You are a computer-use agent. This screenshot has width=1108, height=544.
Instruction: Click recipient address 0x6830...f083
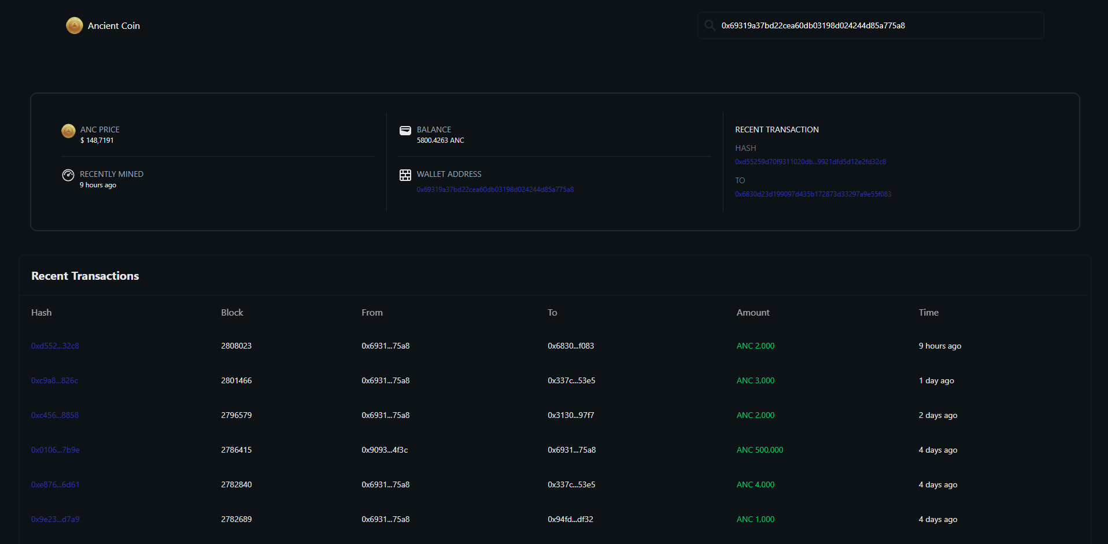[571, 346]
